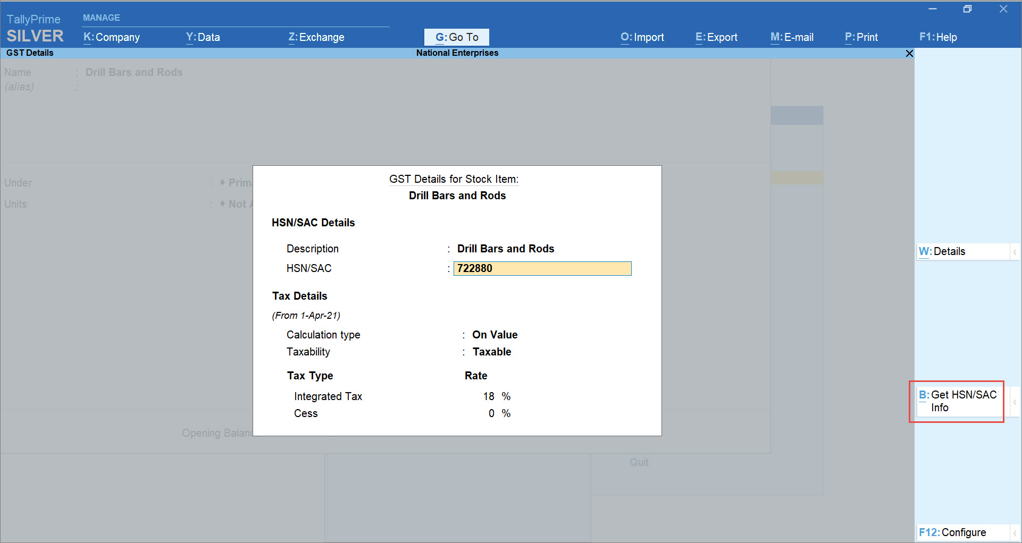Close the GST Details screen with X
1022x543 pixels.
pyautogui.click(x=909, y=53)
